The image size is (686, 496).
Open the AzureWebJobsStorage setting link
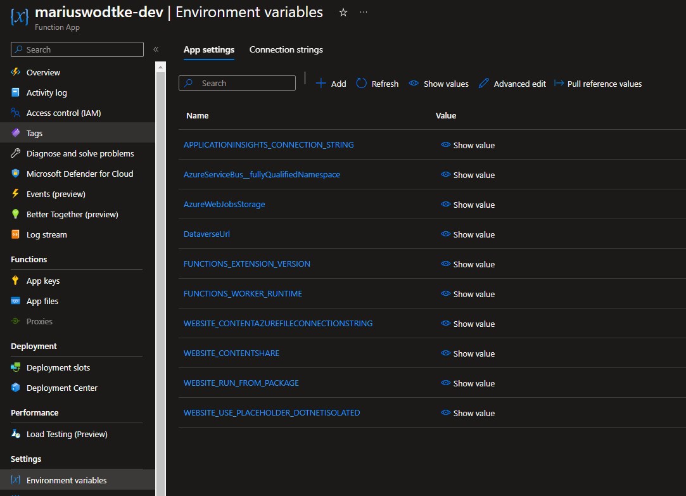224,204
